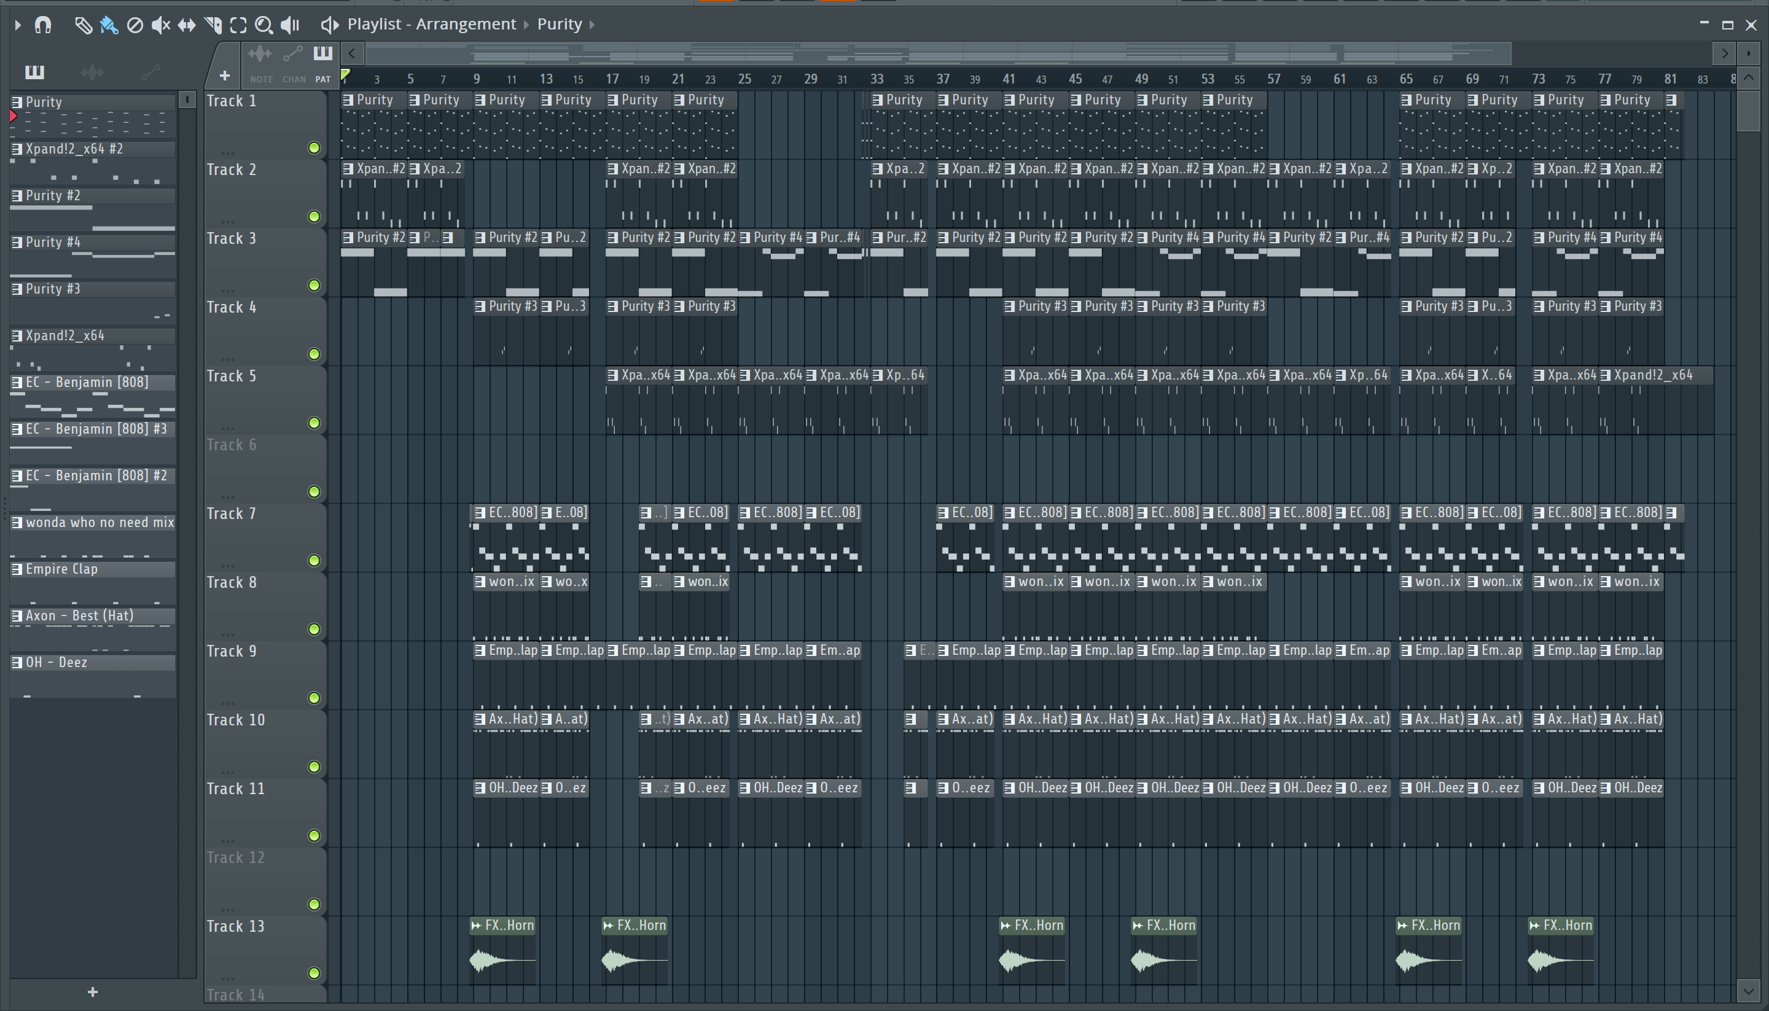This screenshot has width=1769, height=1011.
Task: Expand the arrow after Purity breadcrumb
Action: click(592, 25)
